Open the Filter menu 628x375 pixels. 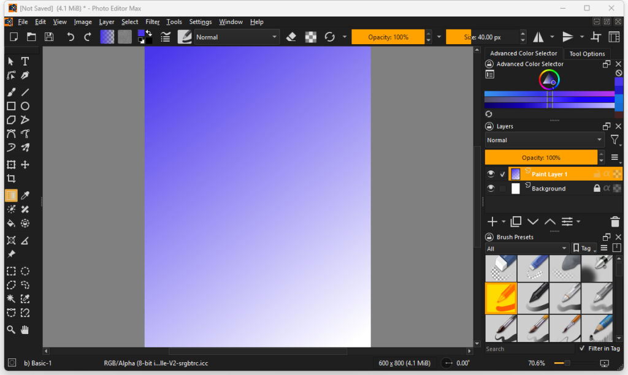(x=152, y=22)
